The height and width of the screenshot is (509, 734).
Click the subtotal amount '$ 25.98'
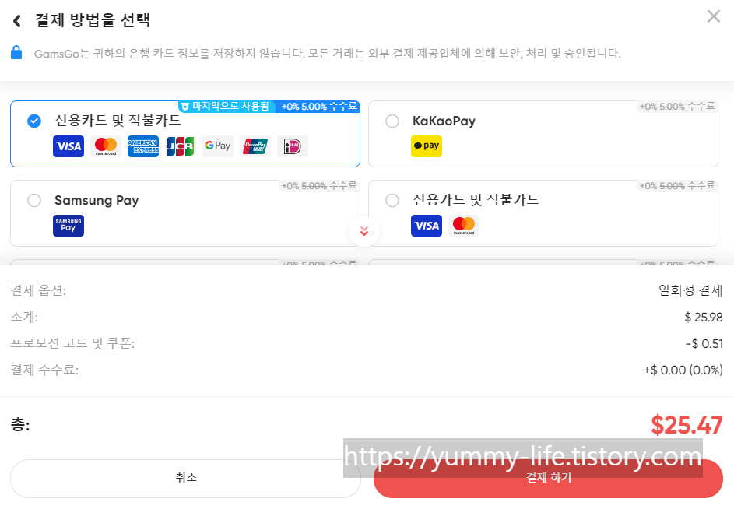tap(704, 317)
